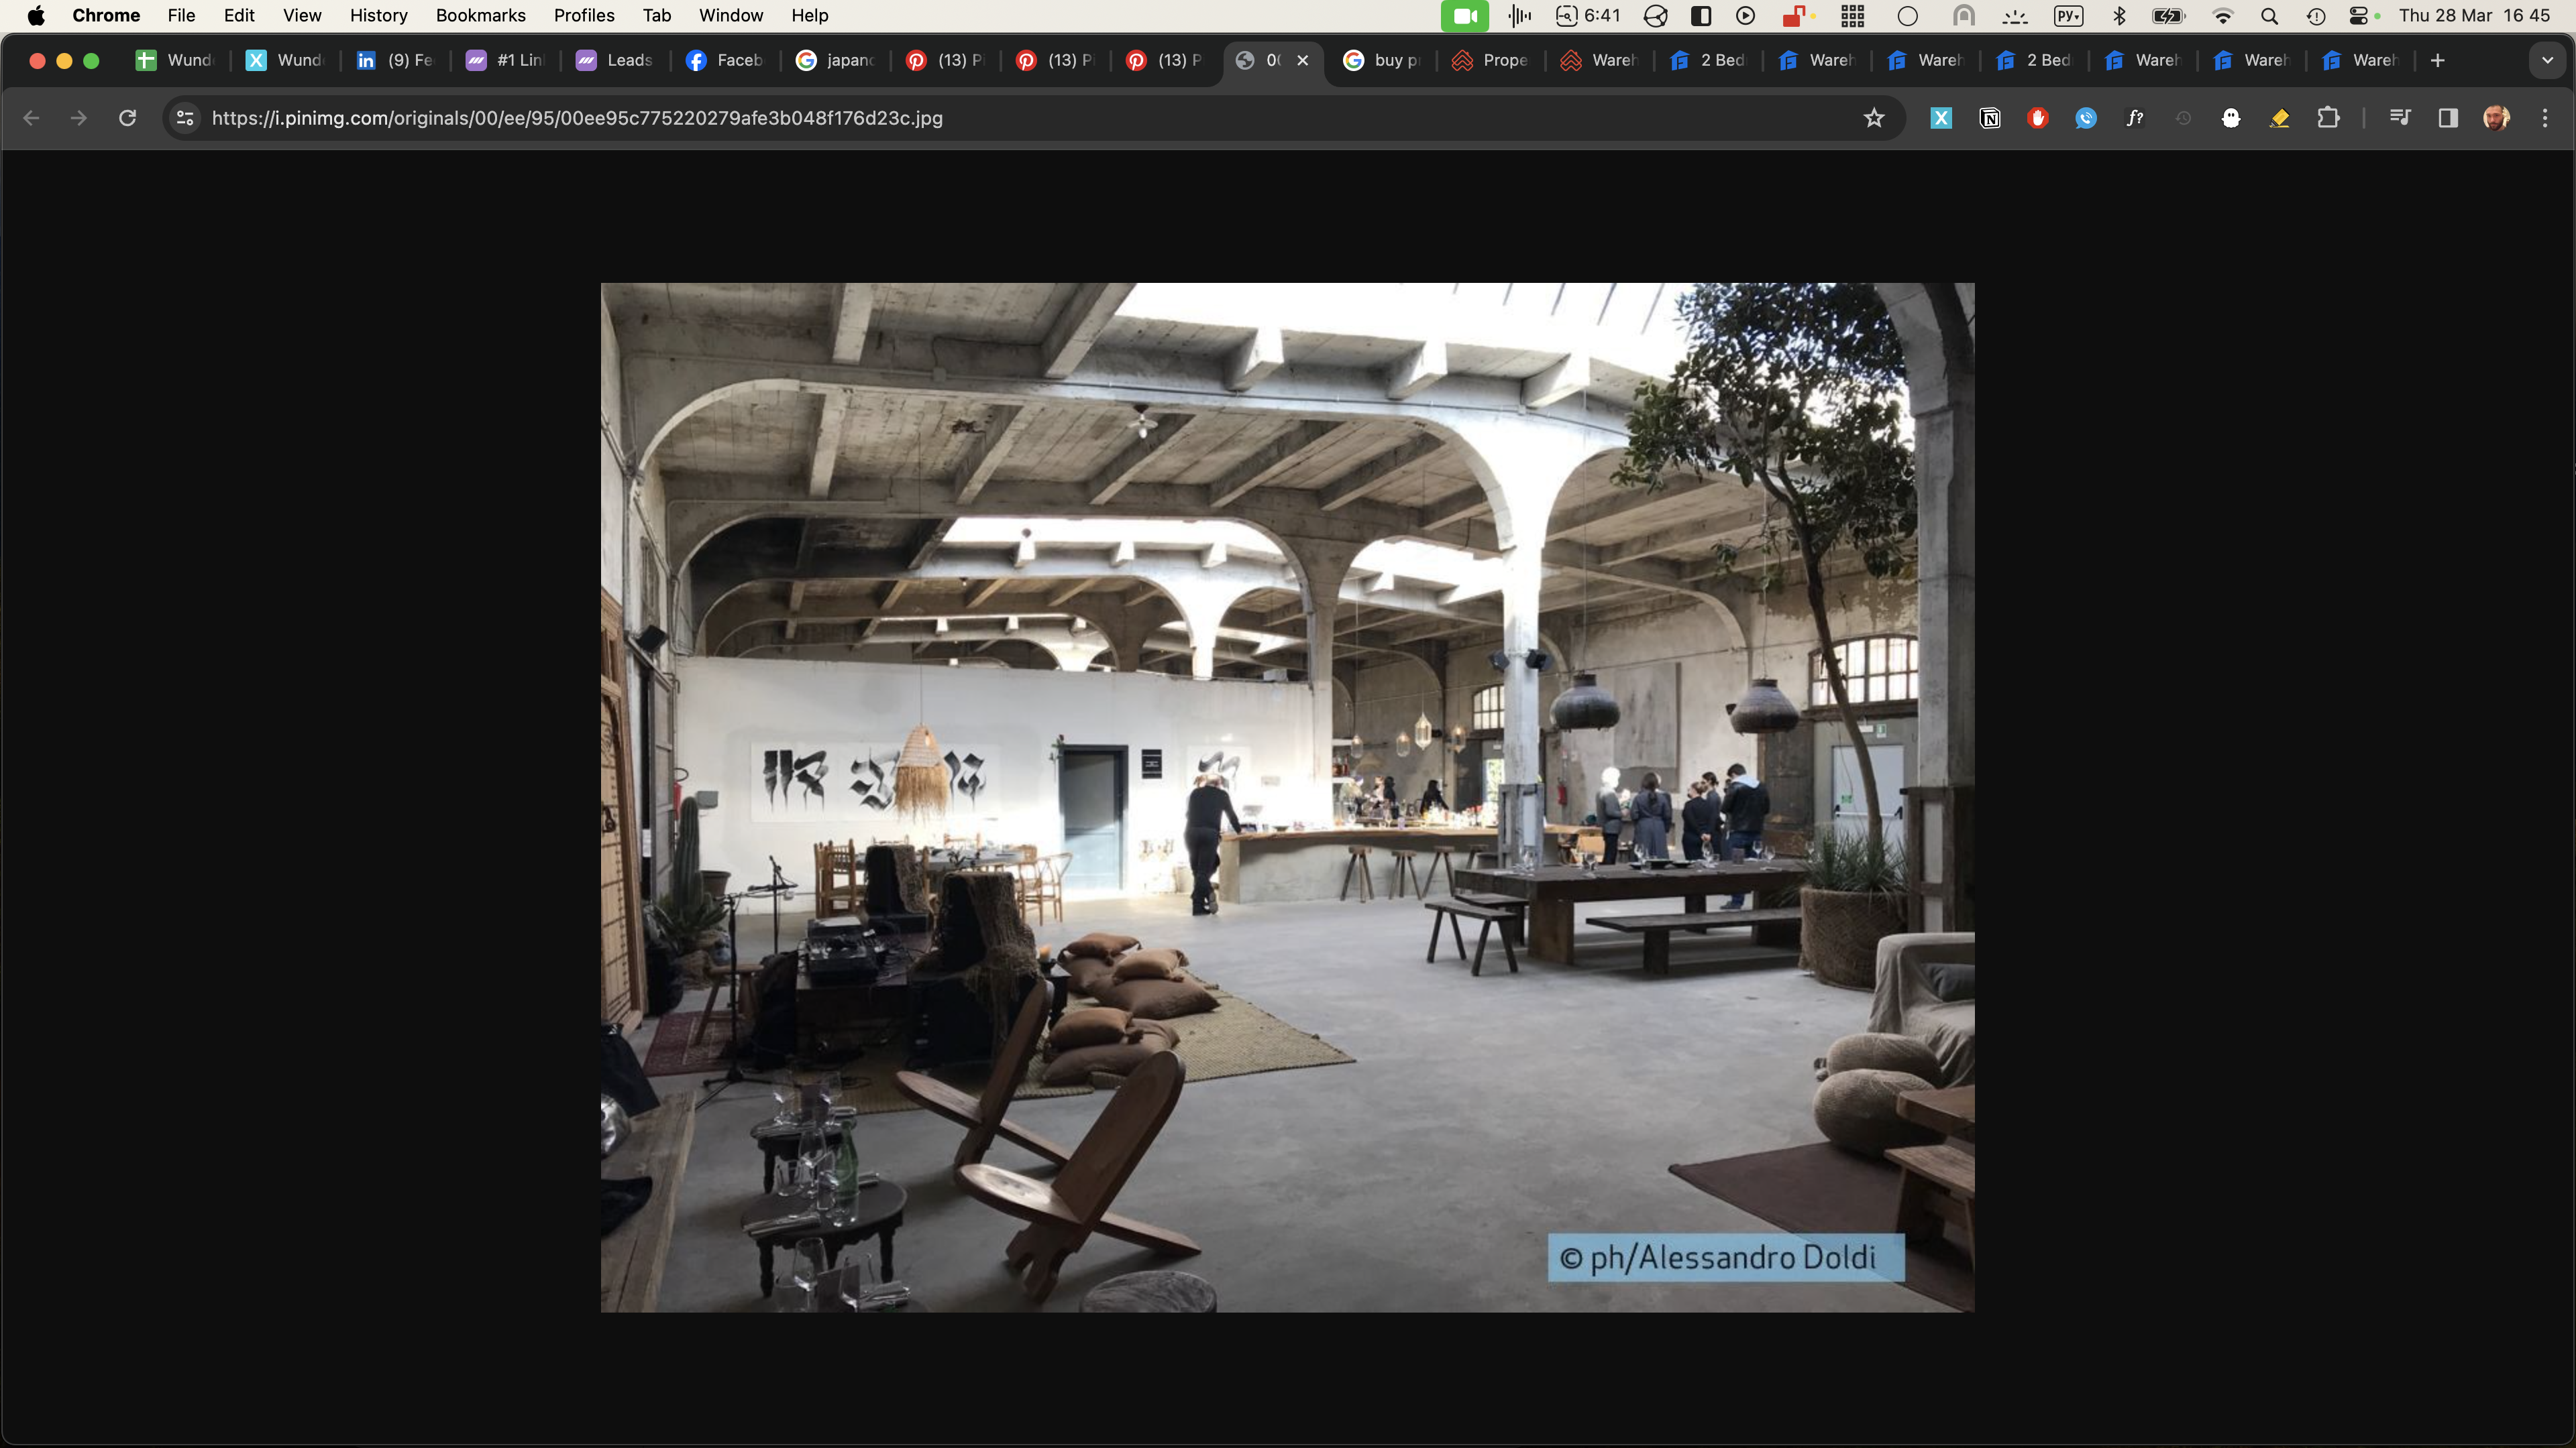
Task: Open the Wi-Fi status menu
Action: (x=2222, y=15)
